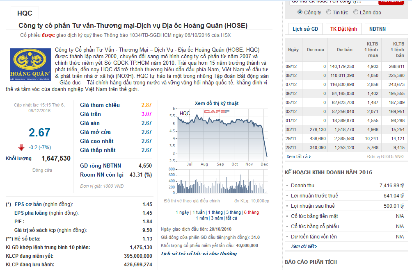Click Dư mua value 276,130
This screenshot has width=412, height=270.
pyautogui.click(x=317, y=129)
